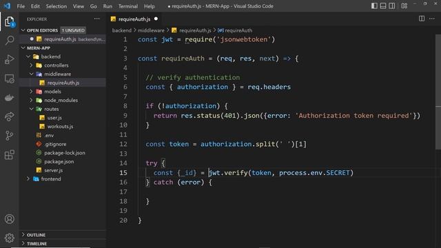
Task: Open the Edit menu
Action: (35, 6)
